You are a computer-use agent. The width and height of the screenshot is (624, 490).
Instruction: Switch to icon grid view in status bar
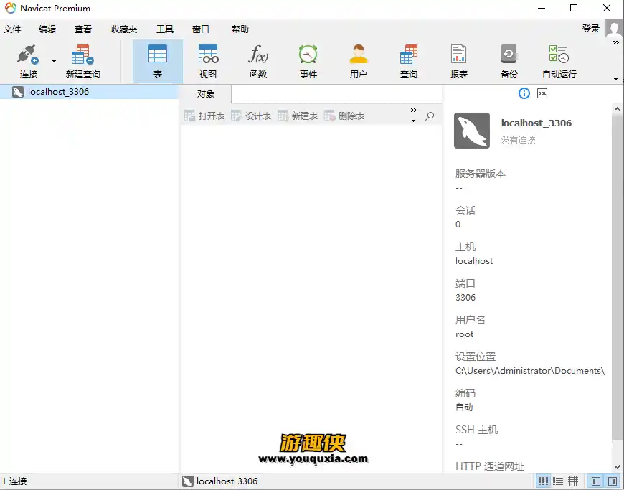tap(543, 481)
